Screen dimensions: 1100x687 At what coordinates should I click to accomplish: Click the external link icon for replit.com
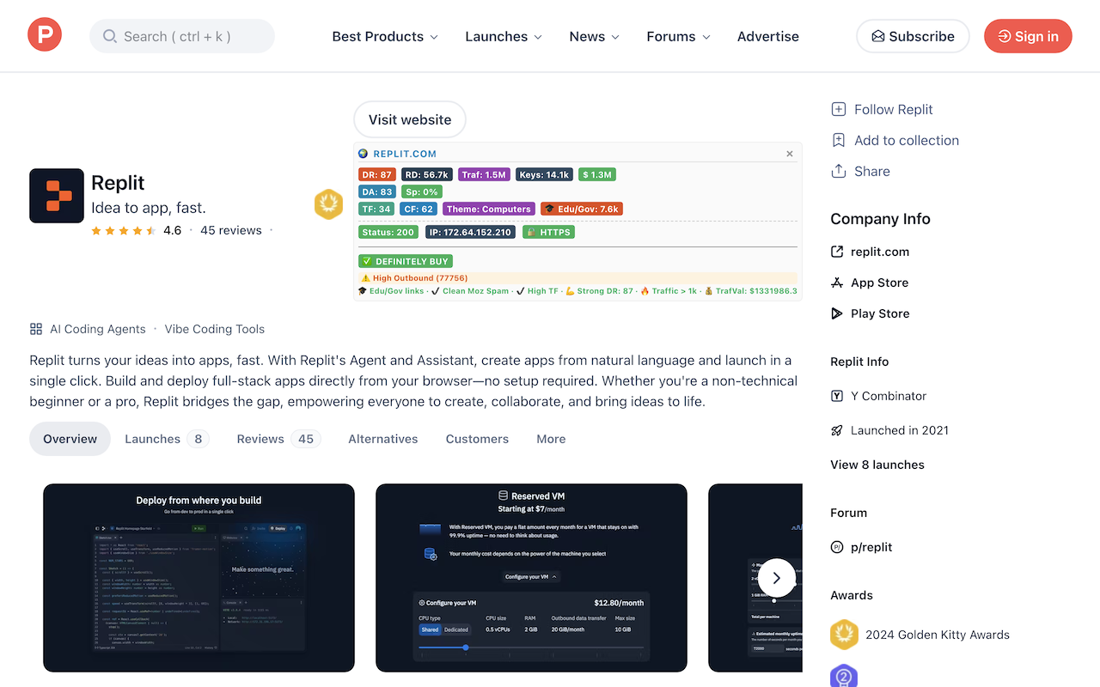click(x=837, y=252)
